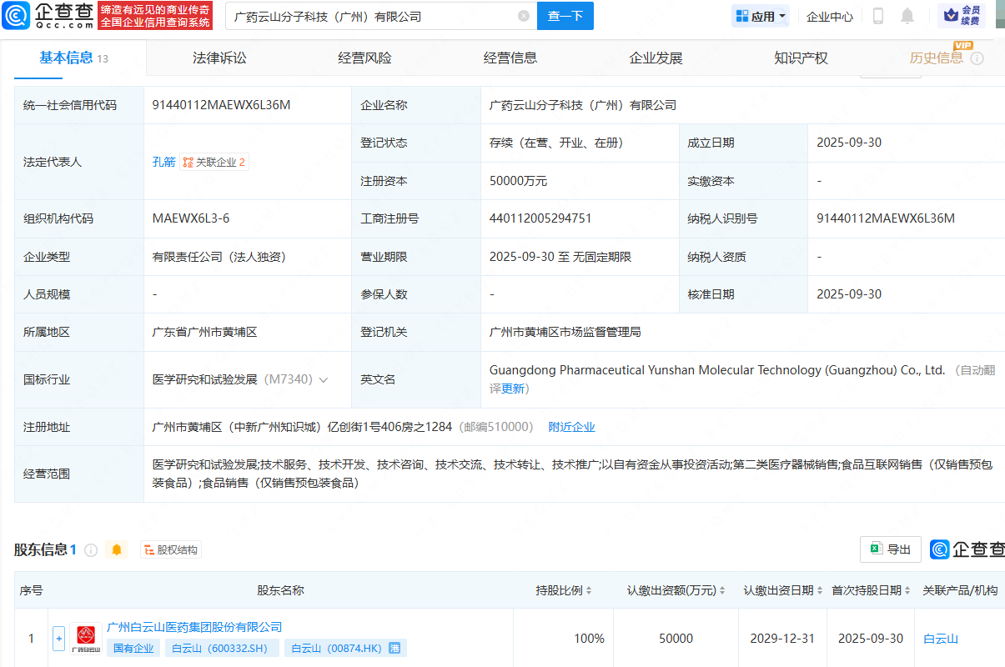
Task: Click the 查一下 search button
Action: click(x=565, y=16)
